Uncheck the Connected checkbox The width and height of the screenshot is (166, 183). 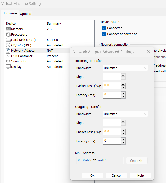point(104,28)
